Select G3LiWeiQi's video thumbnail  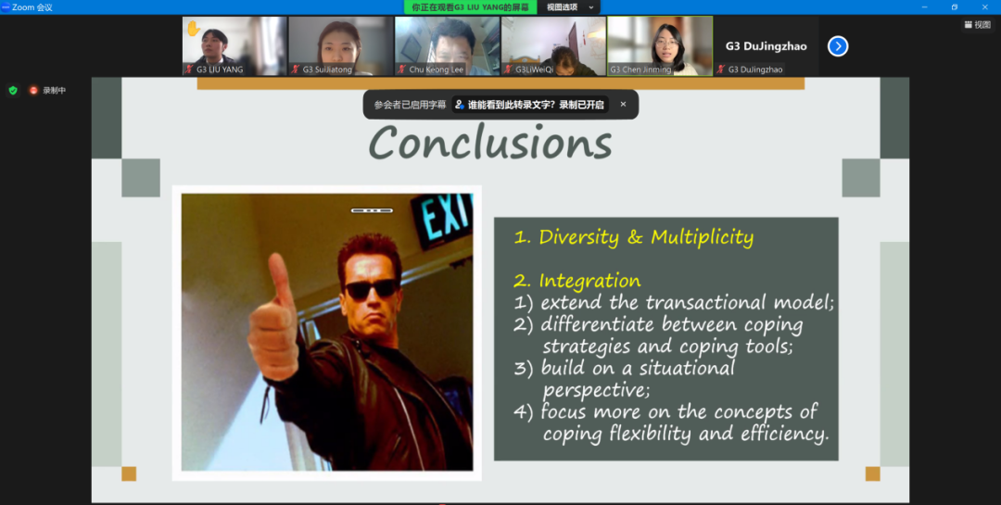coord(553,46)
